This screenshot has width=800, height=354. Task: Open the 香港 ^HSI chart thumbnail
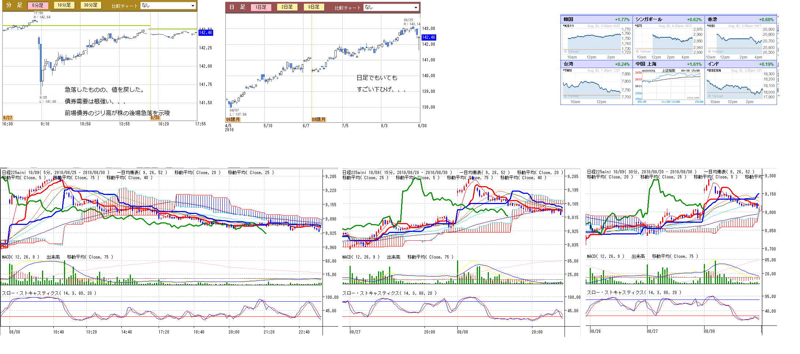[735, 41]
